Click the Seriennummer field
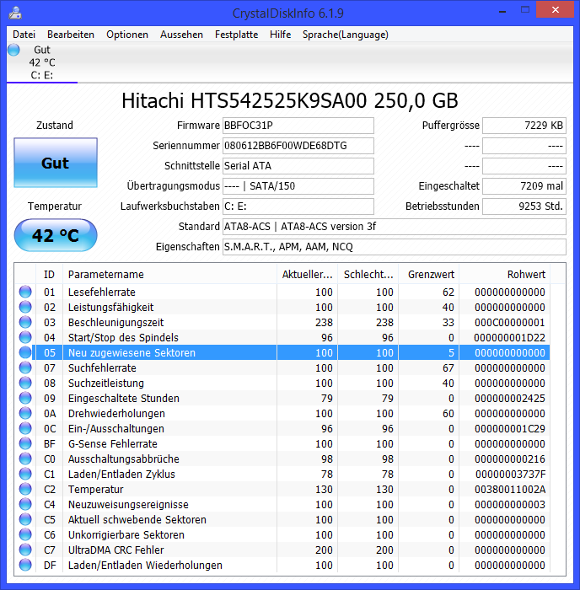This screenshot has width=580, height=590. (x=298, y=146)
